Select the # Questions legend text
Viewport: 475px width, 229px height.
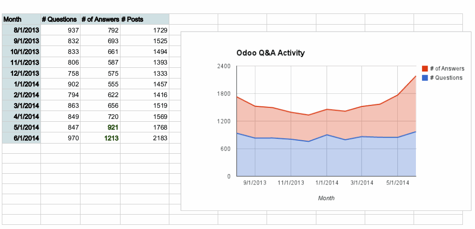446,78
